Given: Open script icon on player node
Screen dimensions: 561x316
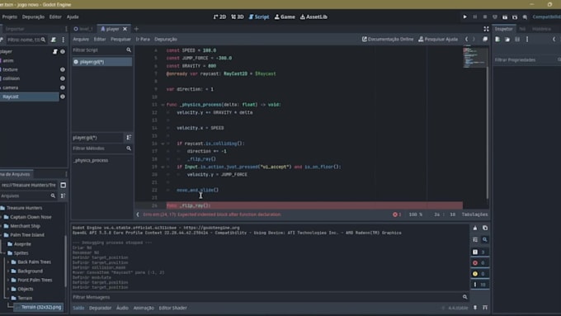Looking at the screenshot, I should [55, 51].
